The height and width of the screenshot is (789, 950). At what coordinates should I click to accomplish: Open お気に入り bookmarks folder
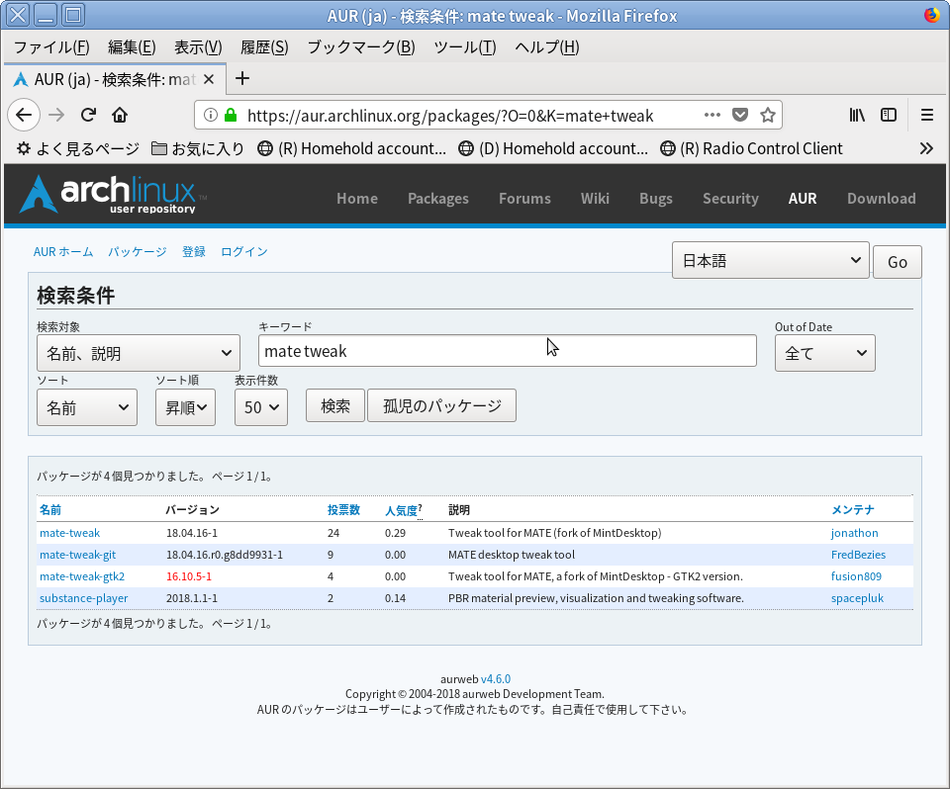198,148
